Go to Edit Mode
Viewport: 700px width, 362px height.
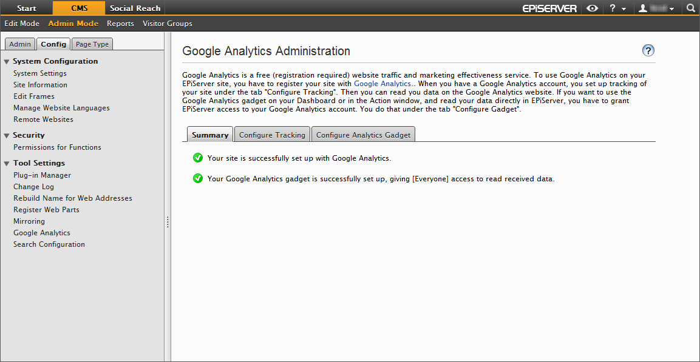[22, 24]
